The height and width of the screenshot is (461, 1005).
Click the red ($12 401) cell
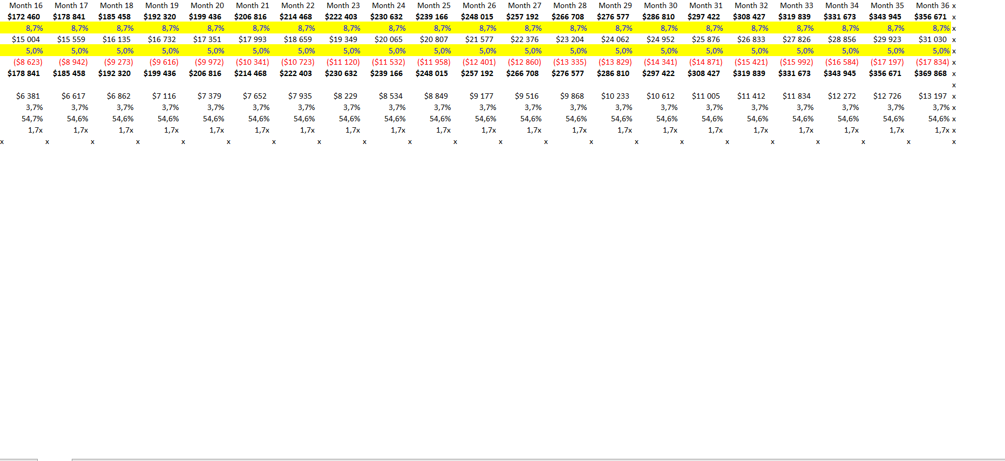click(479, 62)
